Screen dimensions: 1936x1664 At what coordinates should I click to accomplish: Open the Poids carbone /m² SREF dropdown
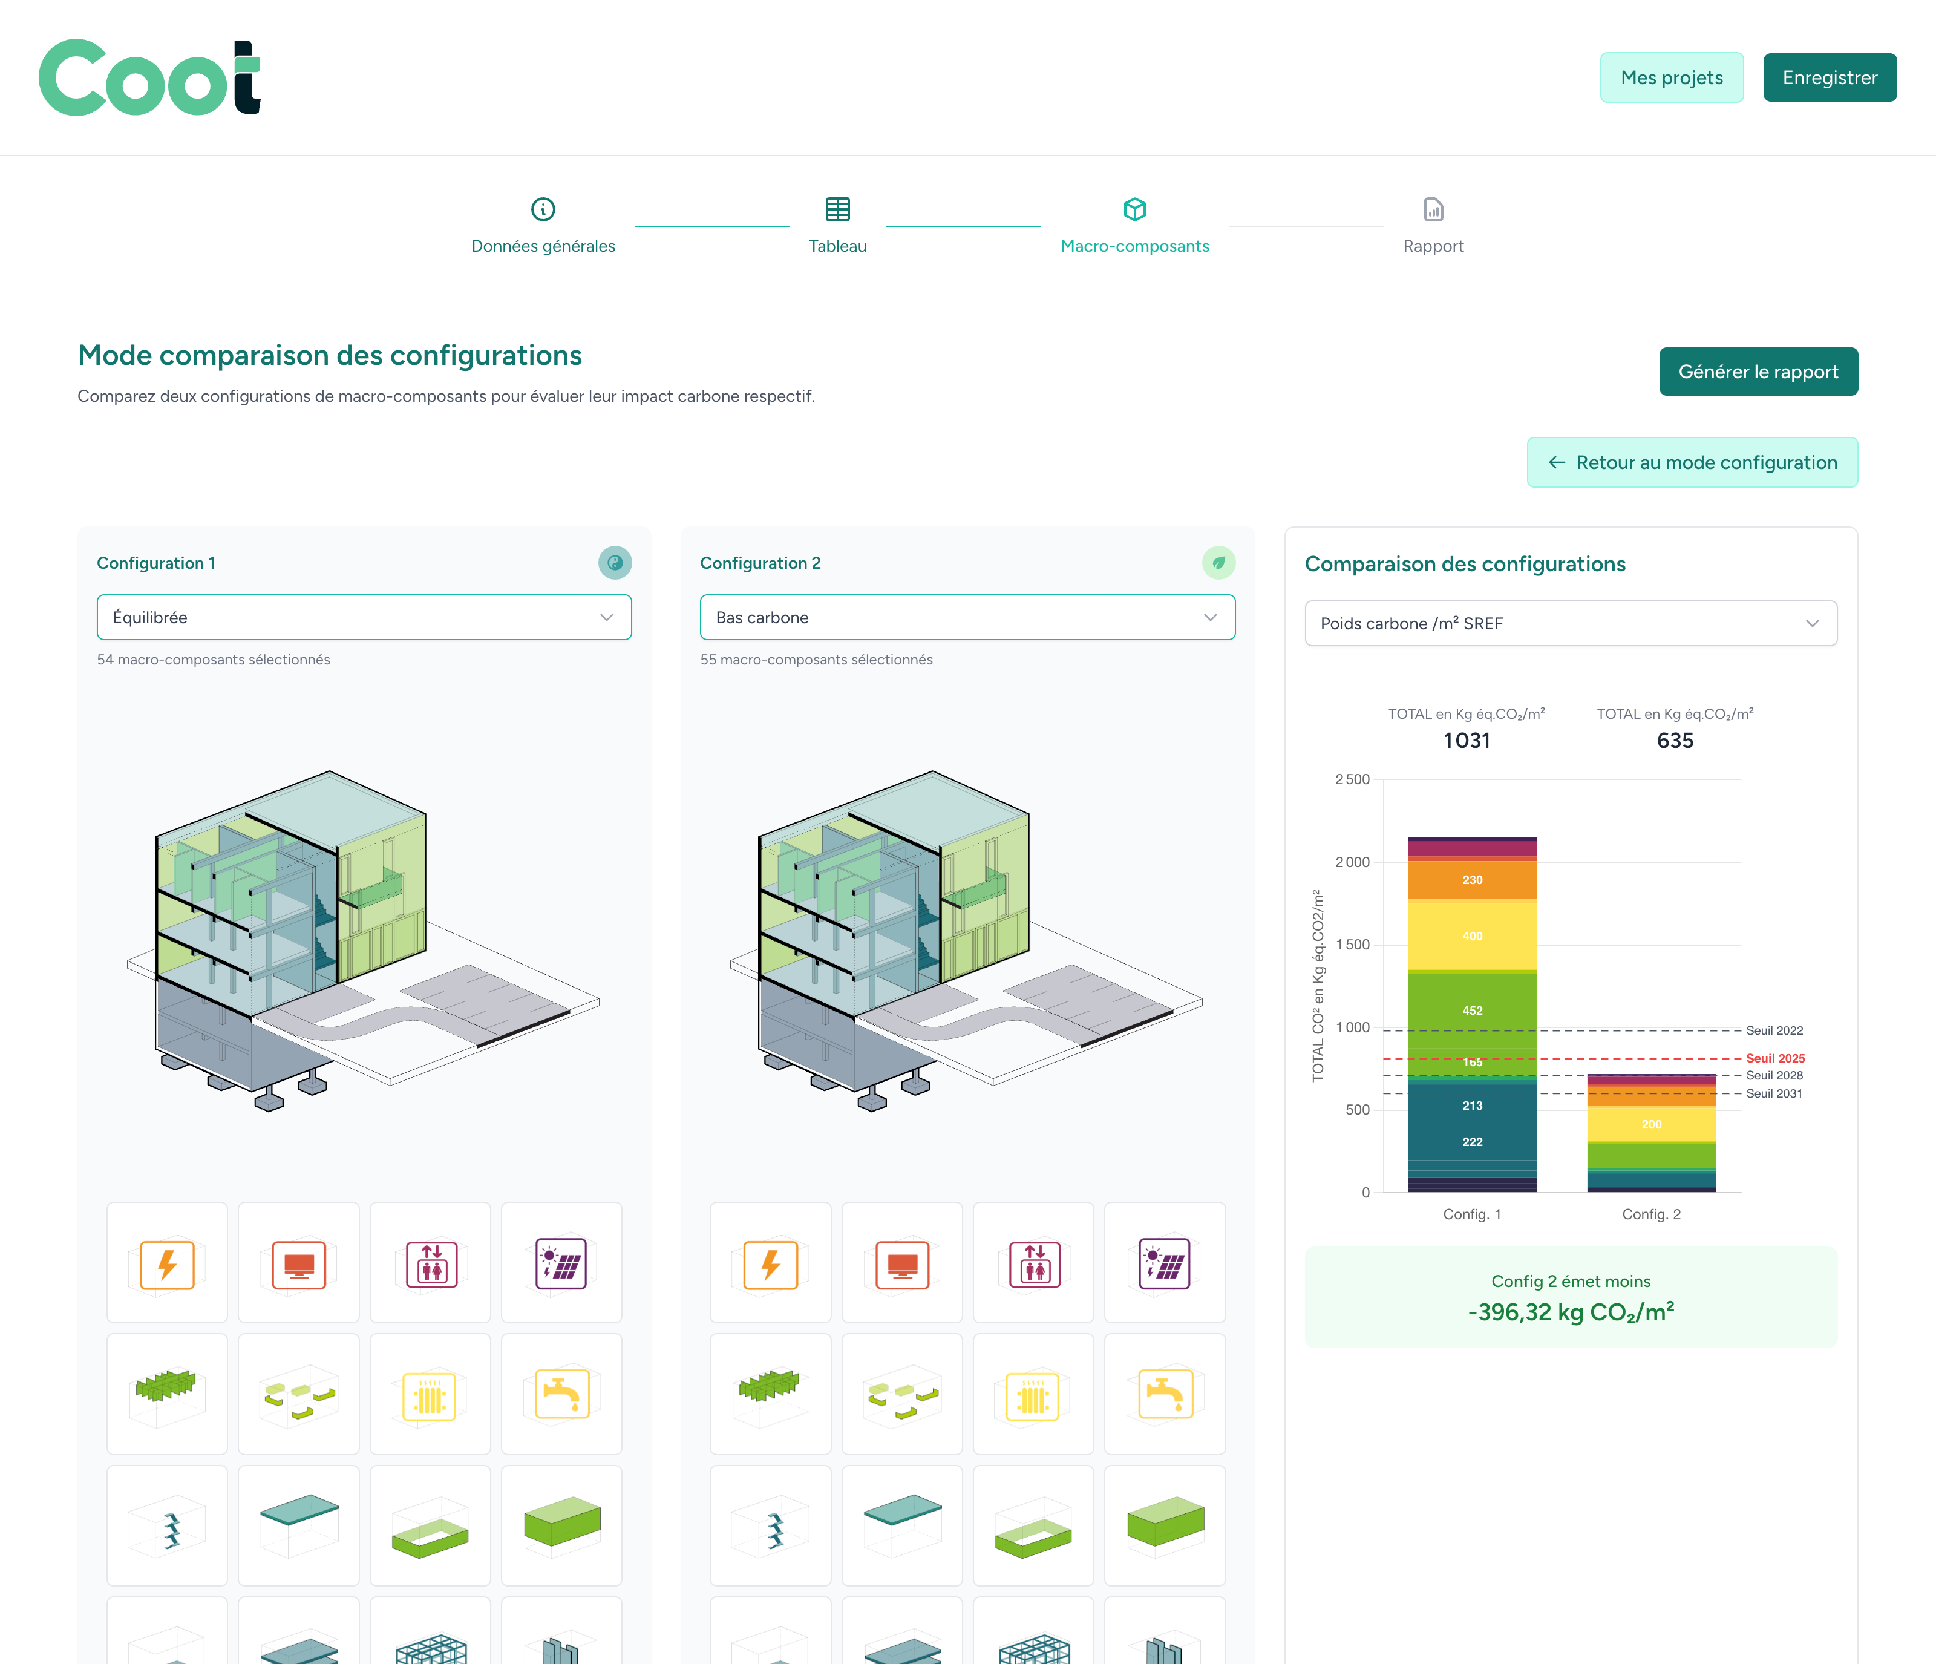tap(1570, 622)
